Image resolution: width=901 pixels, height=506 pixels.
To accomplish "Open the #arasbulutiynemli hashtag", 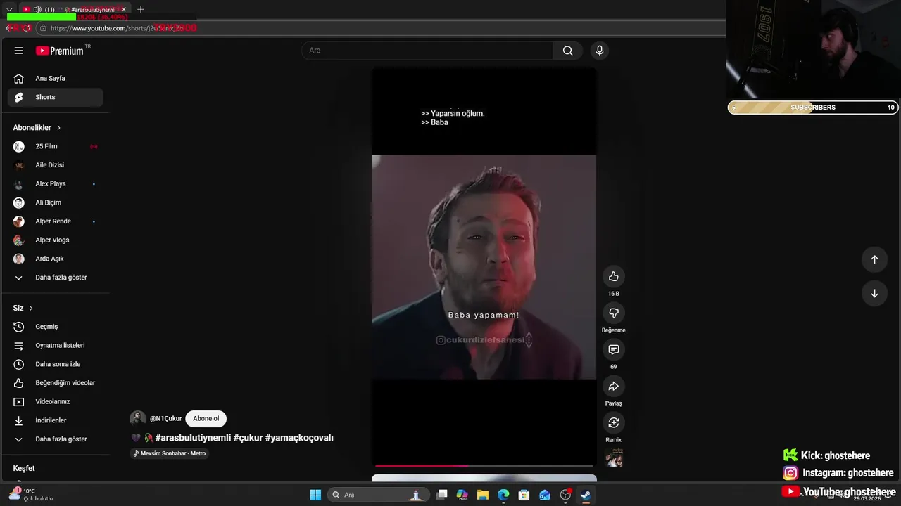I will [193, 438].
